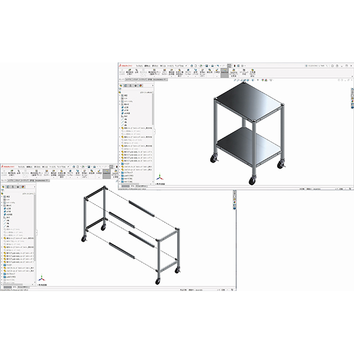Select the Right plane in the cart window tree
This screenshot has height=354, width=354.
126,113
